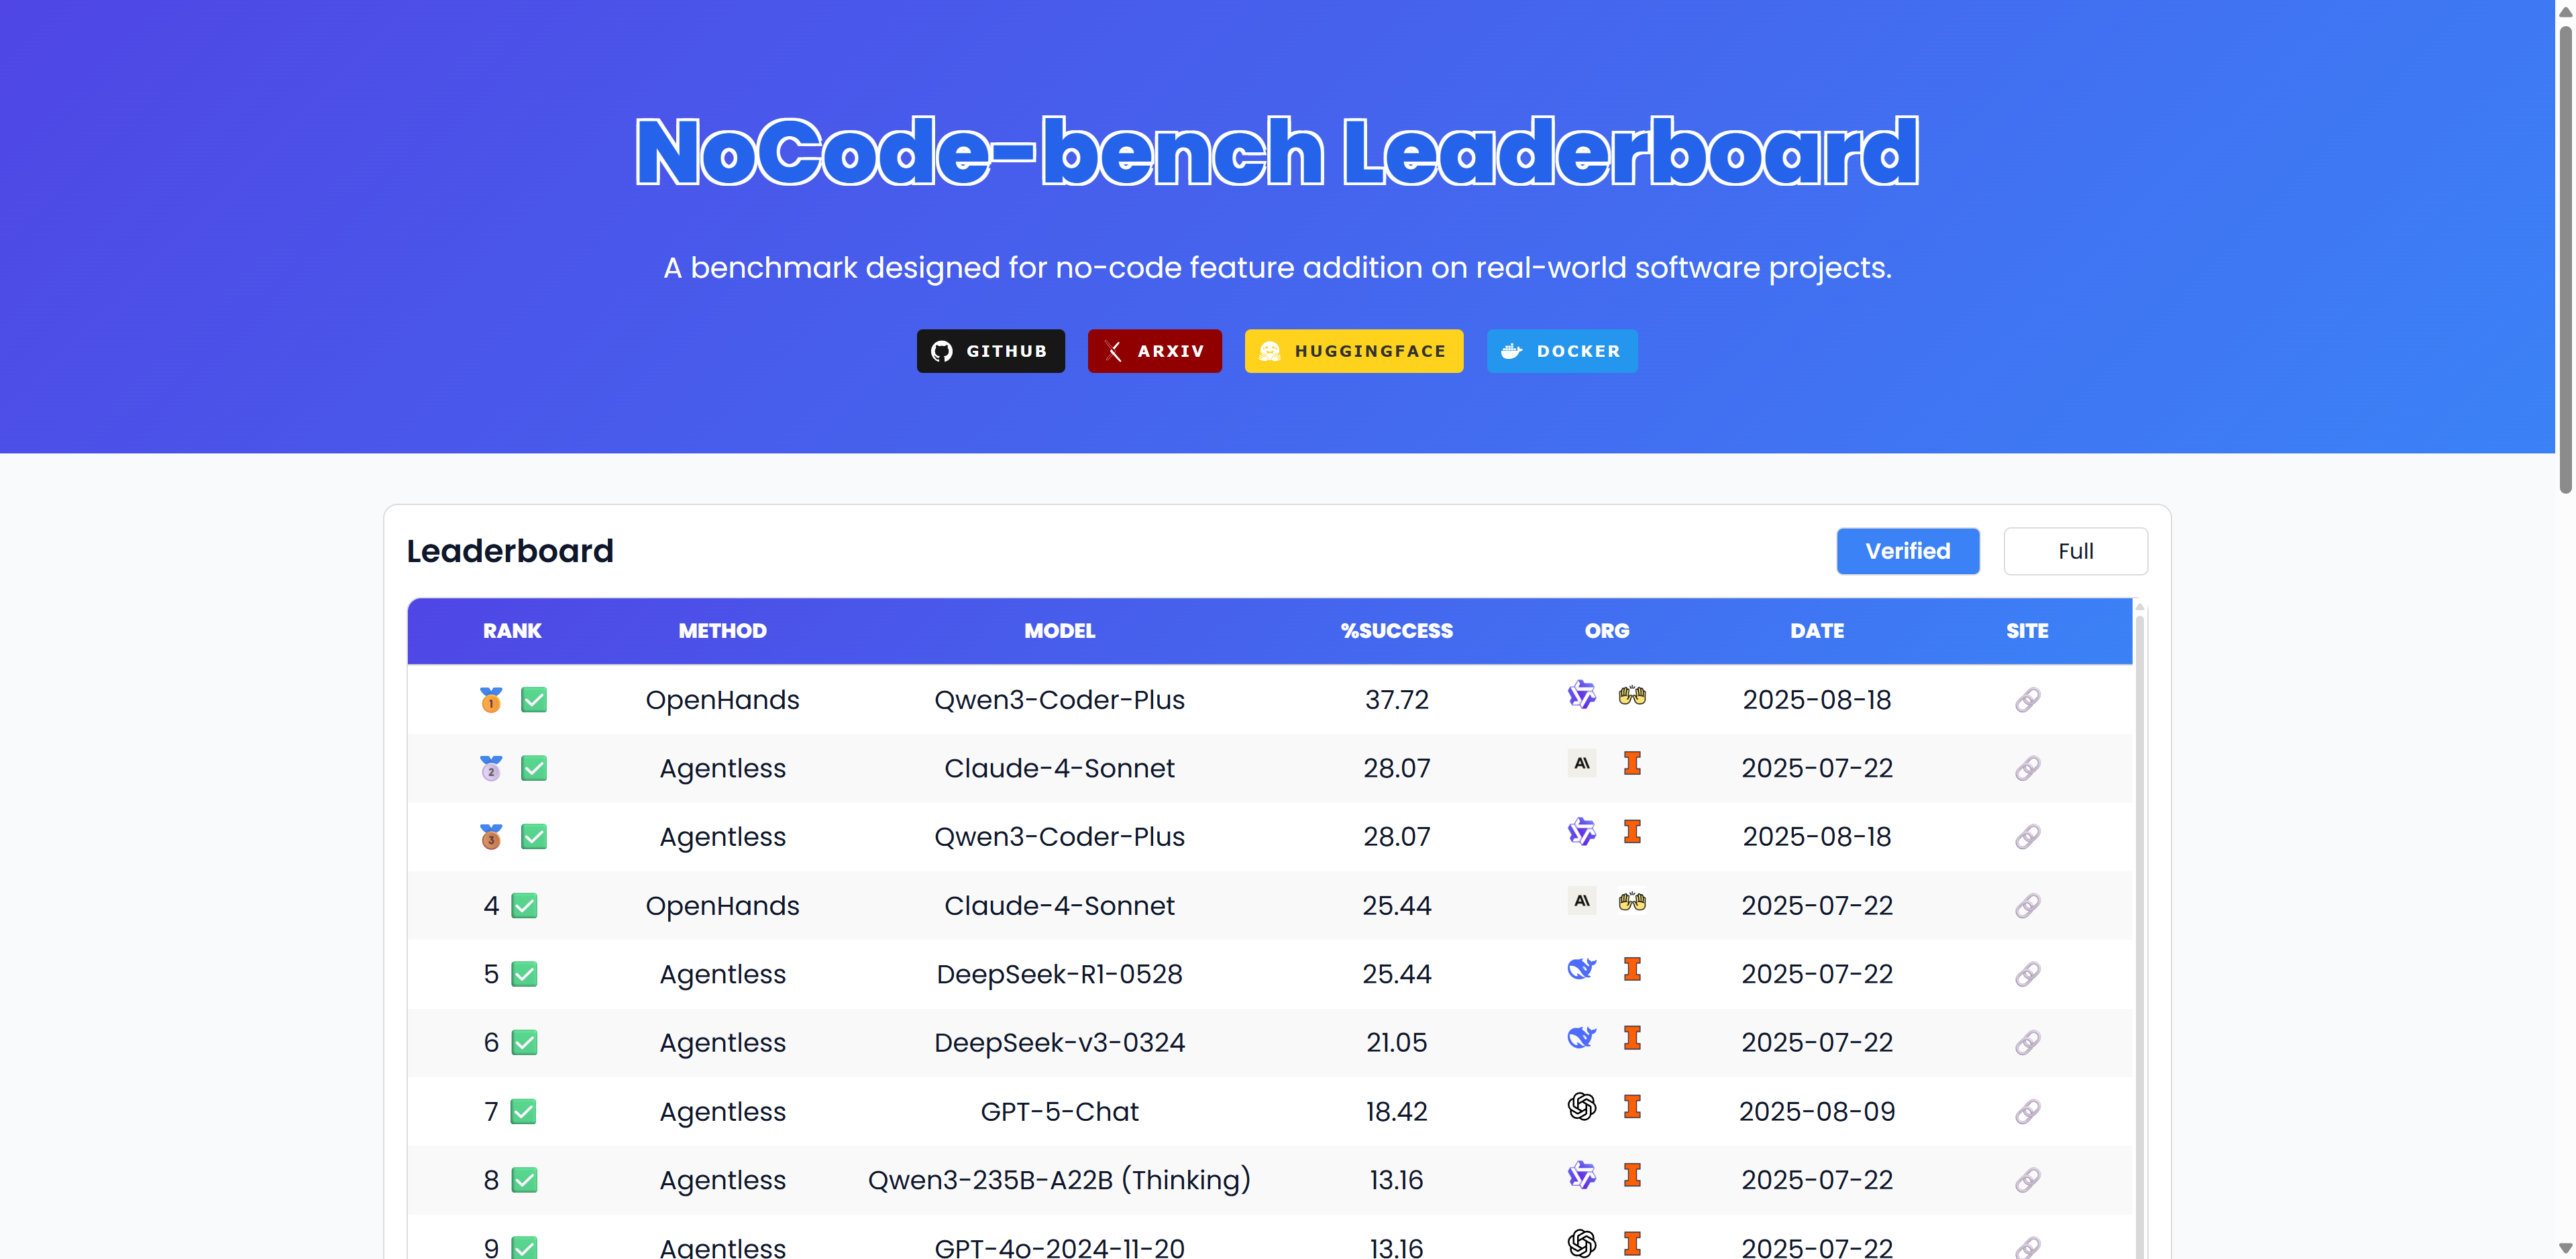Select the Verified leaderboard tab
Viewport: 2576px width, 1259px height.
point(1907,551)
